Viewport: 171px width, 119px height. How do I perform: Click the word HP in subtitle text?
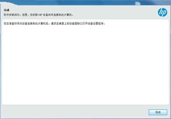[x=40, y=15]
